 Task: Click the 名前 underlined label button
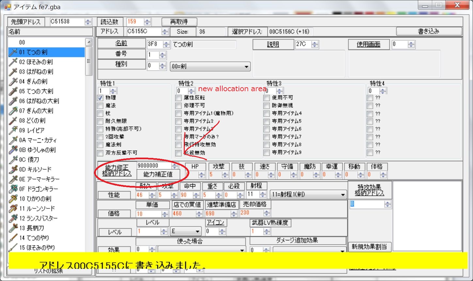[121, 44]
